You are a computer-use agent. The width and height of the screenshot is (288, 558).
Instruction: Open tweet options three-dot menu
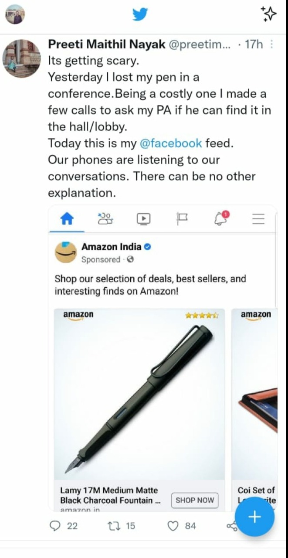(272, 44)
